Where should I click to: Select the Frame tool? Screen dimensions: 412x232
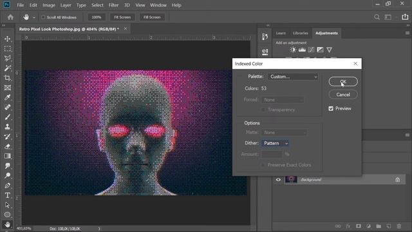coord(7,88)
